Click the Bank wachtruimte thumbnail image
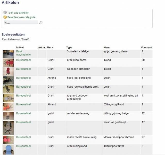165x155 pixels. (9, 54)
